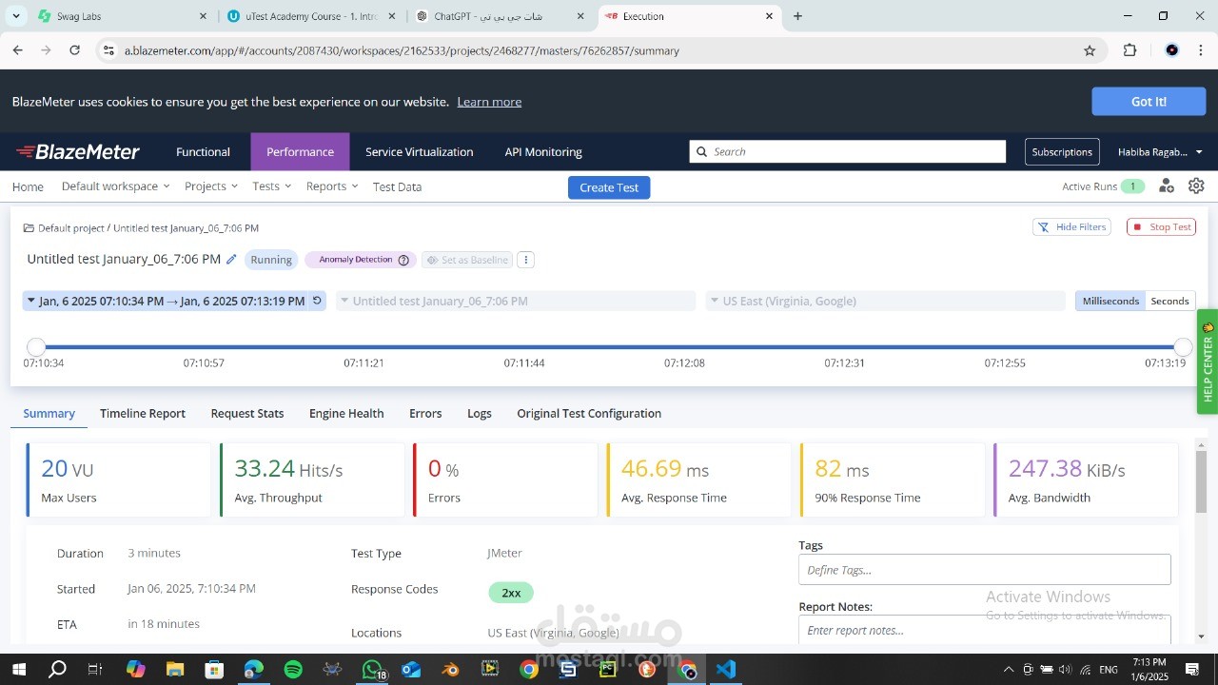Click the right timeline slider handle

tap(1183, 347)
